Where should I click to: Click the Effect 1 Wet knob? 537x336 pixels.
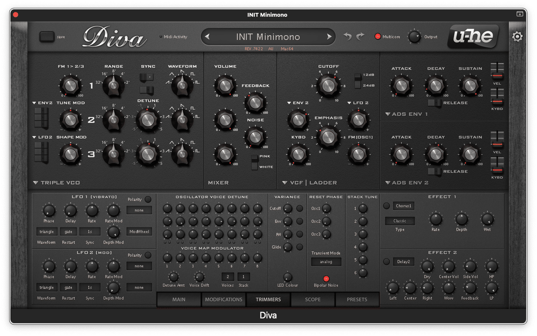pos(487,219)
